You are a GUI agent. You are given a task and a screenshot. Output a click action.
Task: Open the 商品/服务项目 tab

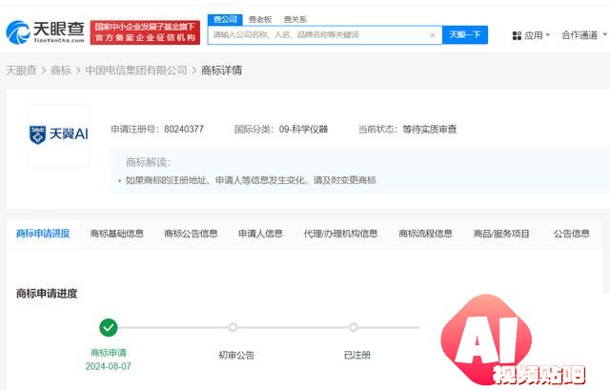coord(501,234)
